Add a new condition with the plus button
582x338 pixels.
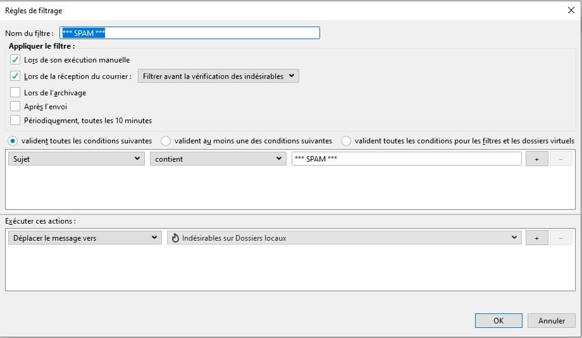[536, 159]
